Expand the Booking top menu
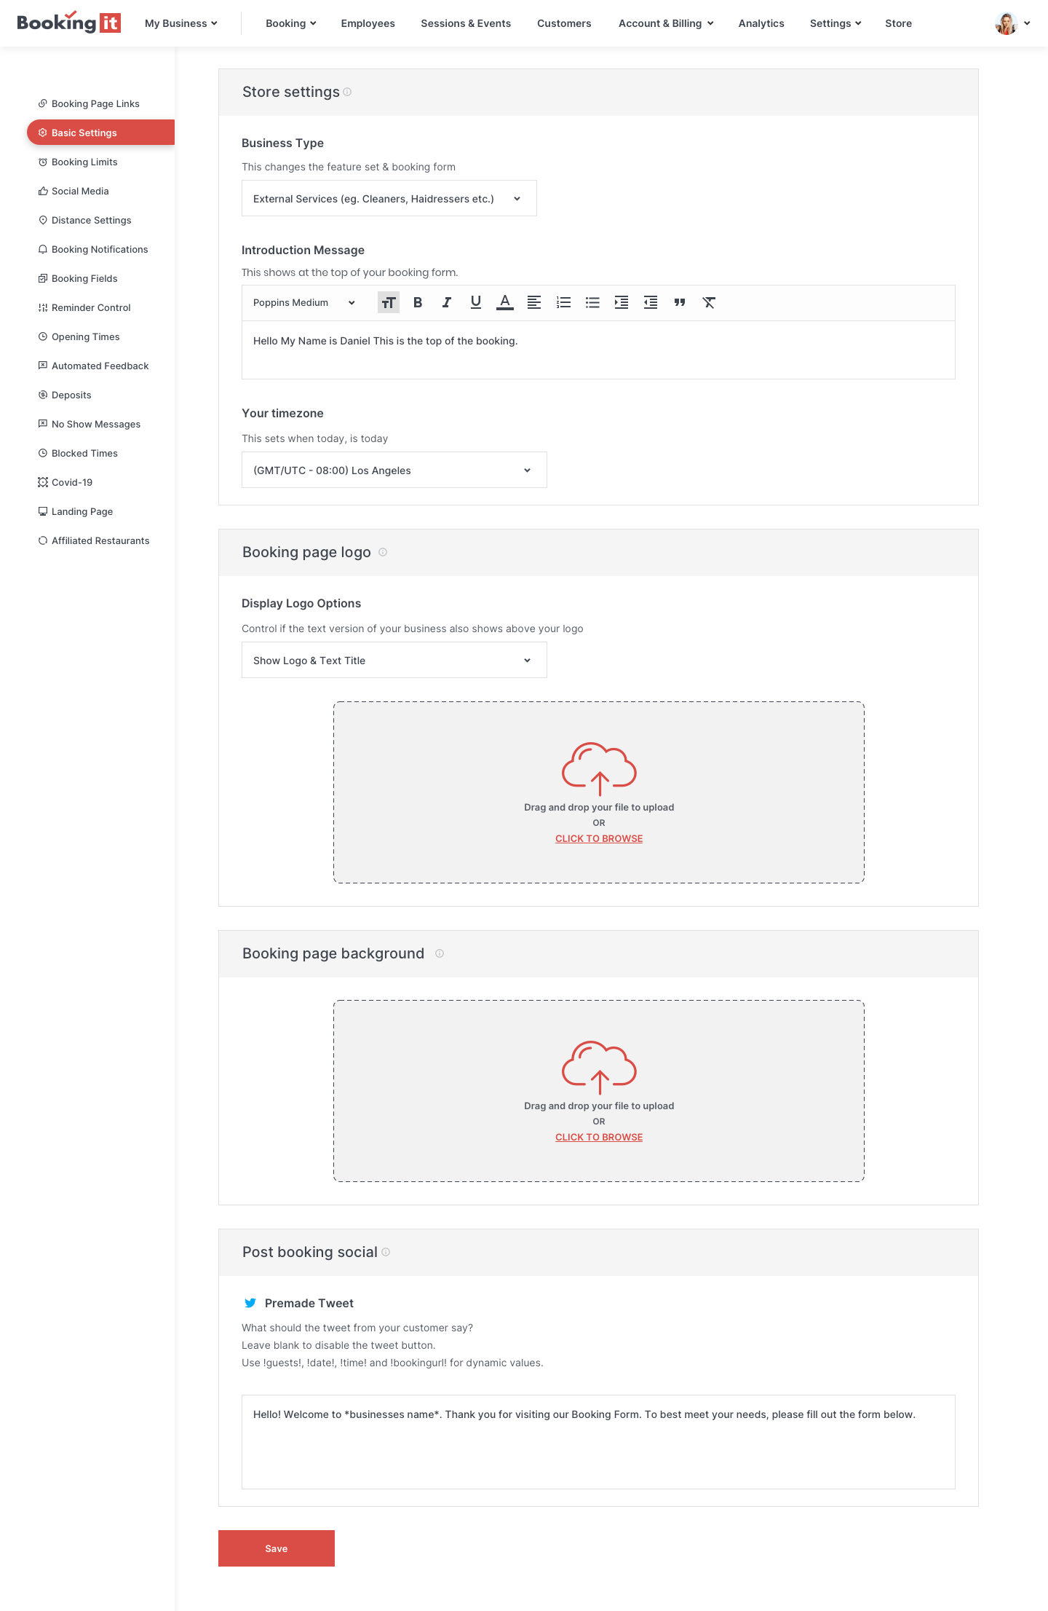The width and height of the screenshot is (1048, 1611). coord(290,23)
